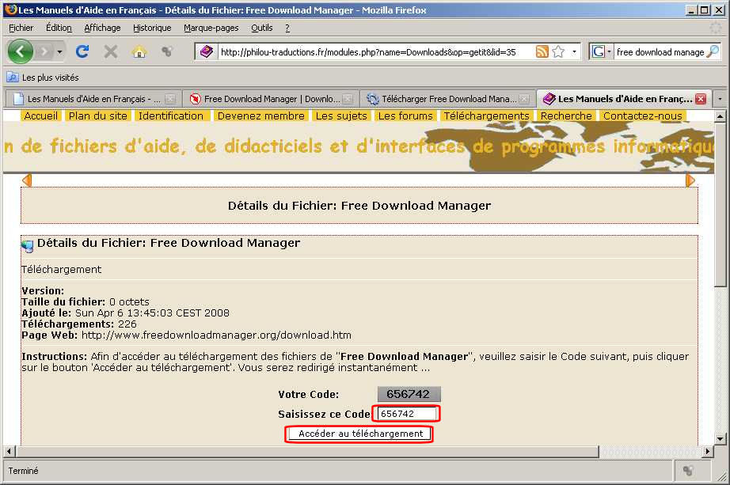Click the Accueil navigation link
The width and height of the screenshot is (730, 485).
[41, 116]
